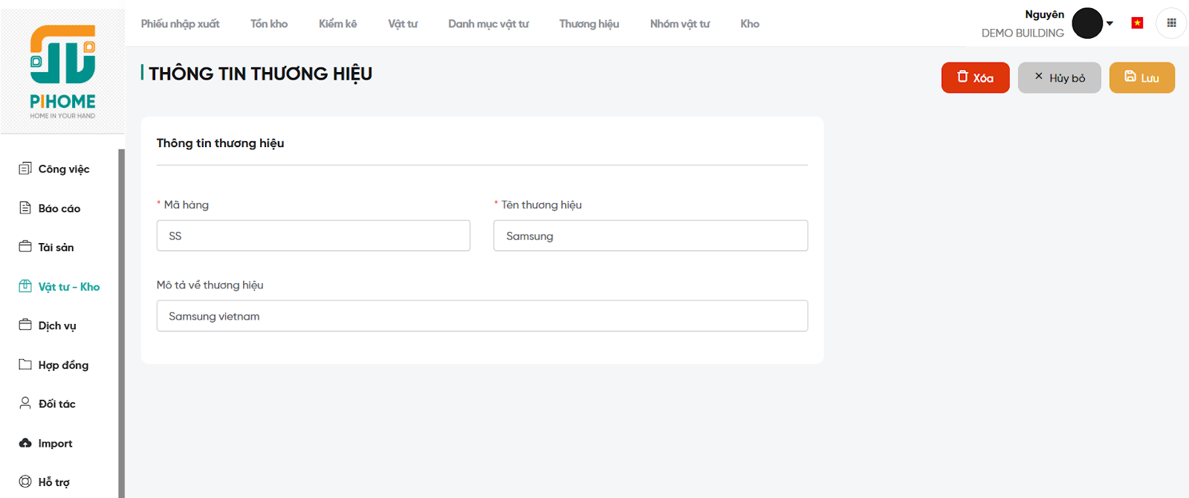Open the Phiếu nhập xuất tab
The height and width of the screenshot is (498, 1189).
pos(180,24)
